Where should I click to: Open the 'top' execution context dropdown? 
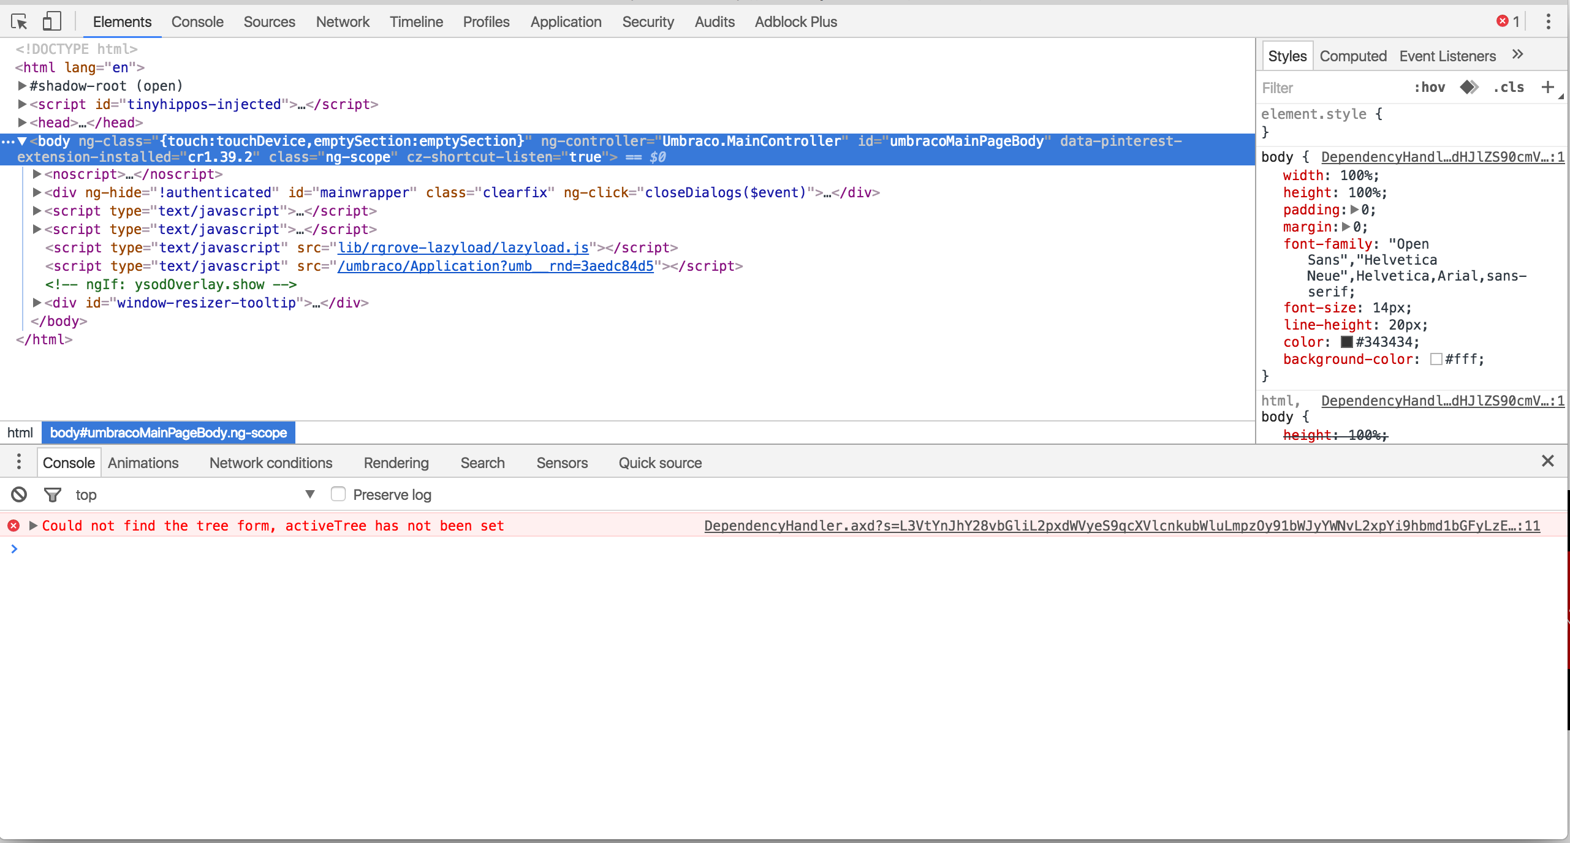tap(195, 494)
